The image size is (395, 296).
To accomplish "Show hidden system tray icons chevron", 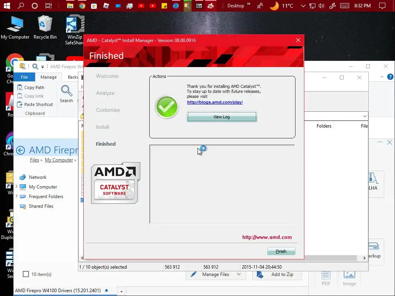I will tap(303, 5).
